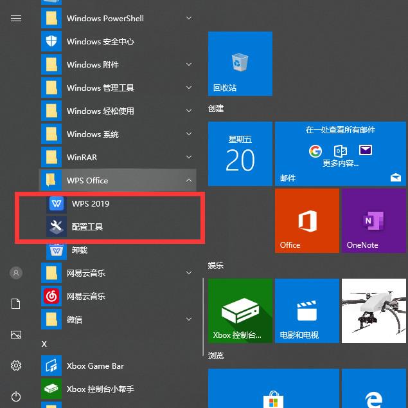Click the Windows 附件 folder label
The width and height of the screenshot is (408, 408).
click(x=93, y=64)
